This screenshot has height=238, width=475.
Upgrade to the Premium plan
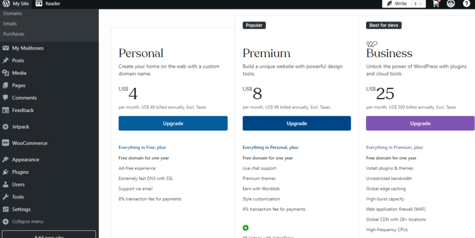(x=296, y=123)
